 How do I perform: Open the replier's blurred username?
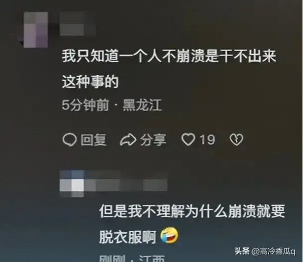(126, 185)
